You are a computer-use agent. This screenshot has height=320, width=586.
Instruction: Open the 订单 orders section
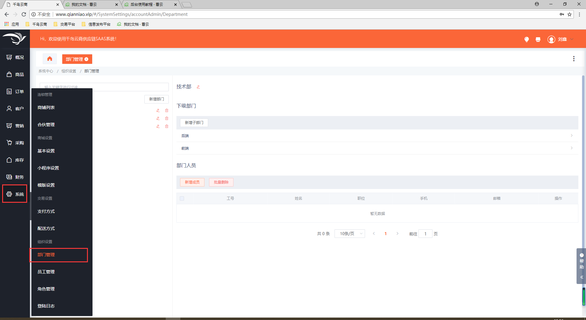[15, 92]
